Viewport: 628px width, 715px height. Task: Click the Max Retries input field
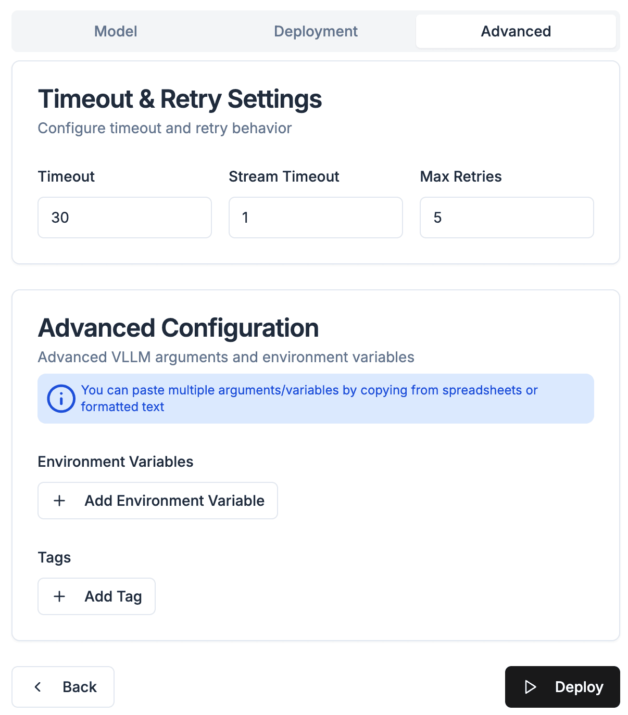pos(507,218)
